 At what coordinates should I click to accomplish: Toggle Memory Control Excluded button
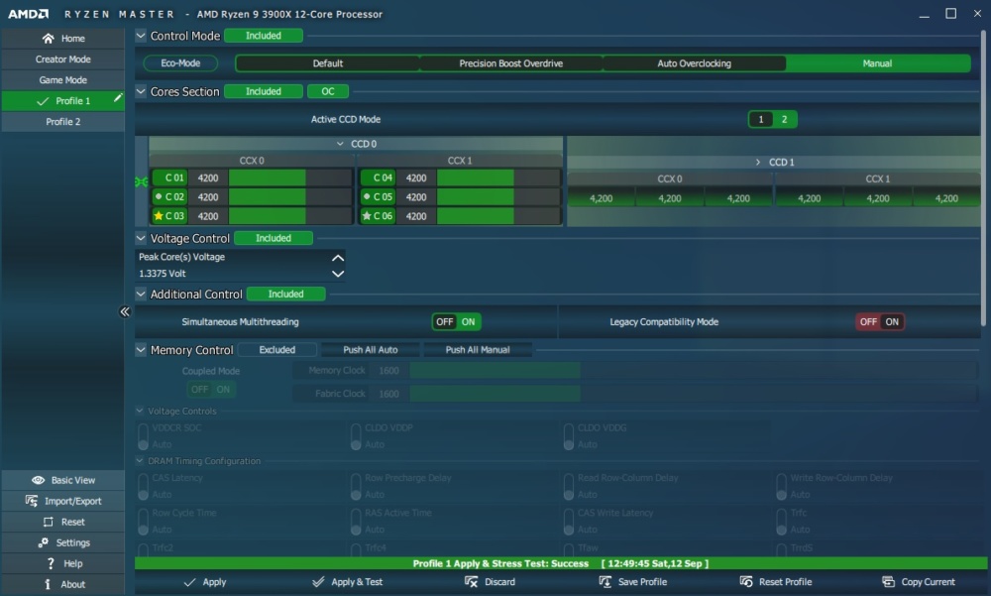tap(276, 349)
